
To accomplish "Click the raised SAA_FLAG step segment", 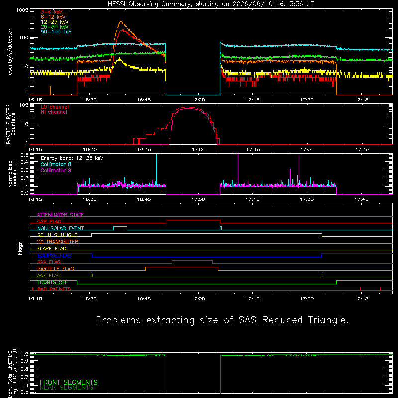I will 192,260.
